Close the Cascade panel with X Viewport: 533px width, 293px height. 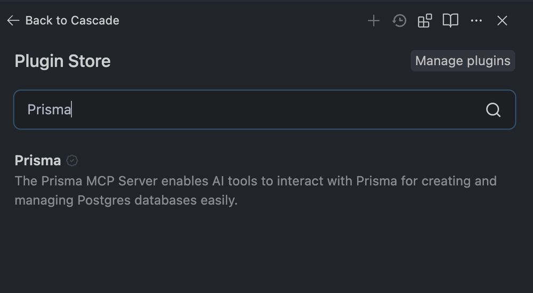coord(502,21)
